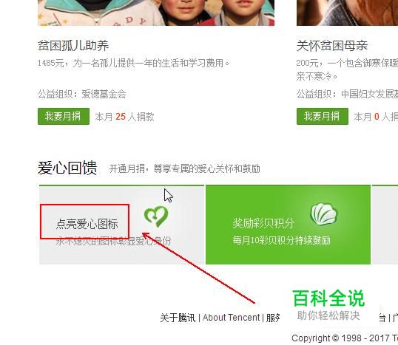Click 我要月捐 button for orphan project
Screen dimensions: 398x345
tap(64, 116)
